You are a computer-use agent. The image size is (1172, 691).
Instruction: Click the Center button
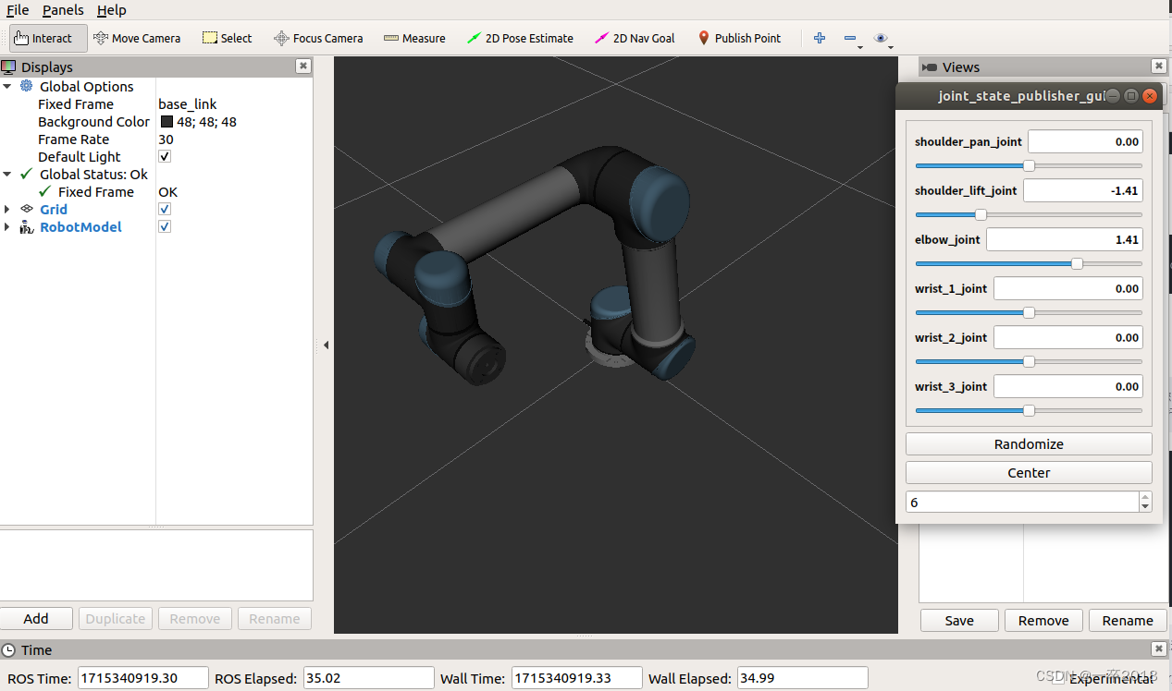pyautogui.click(x=1029, y=472)
